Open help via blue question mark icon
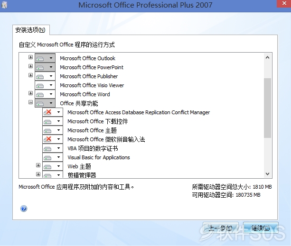 pos(24,209)
